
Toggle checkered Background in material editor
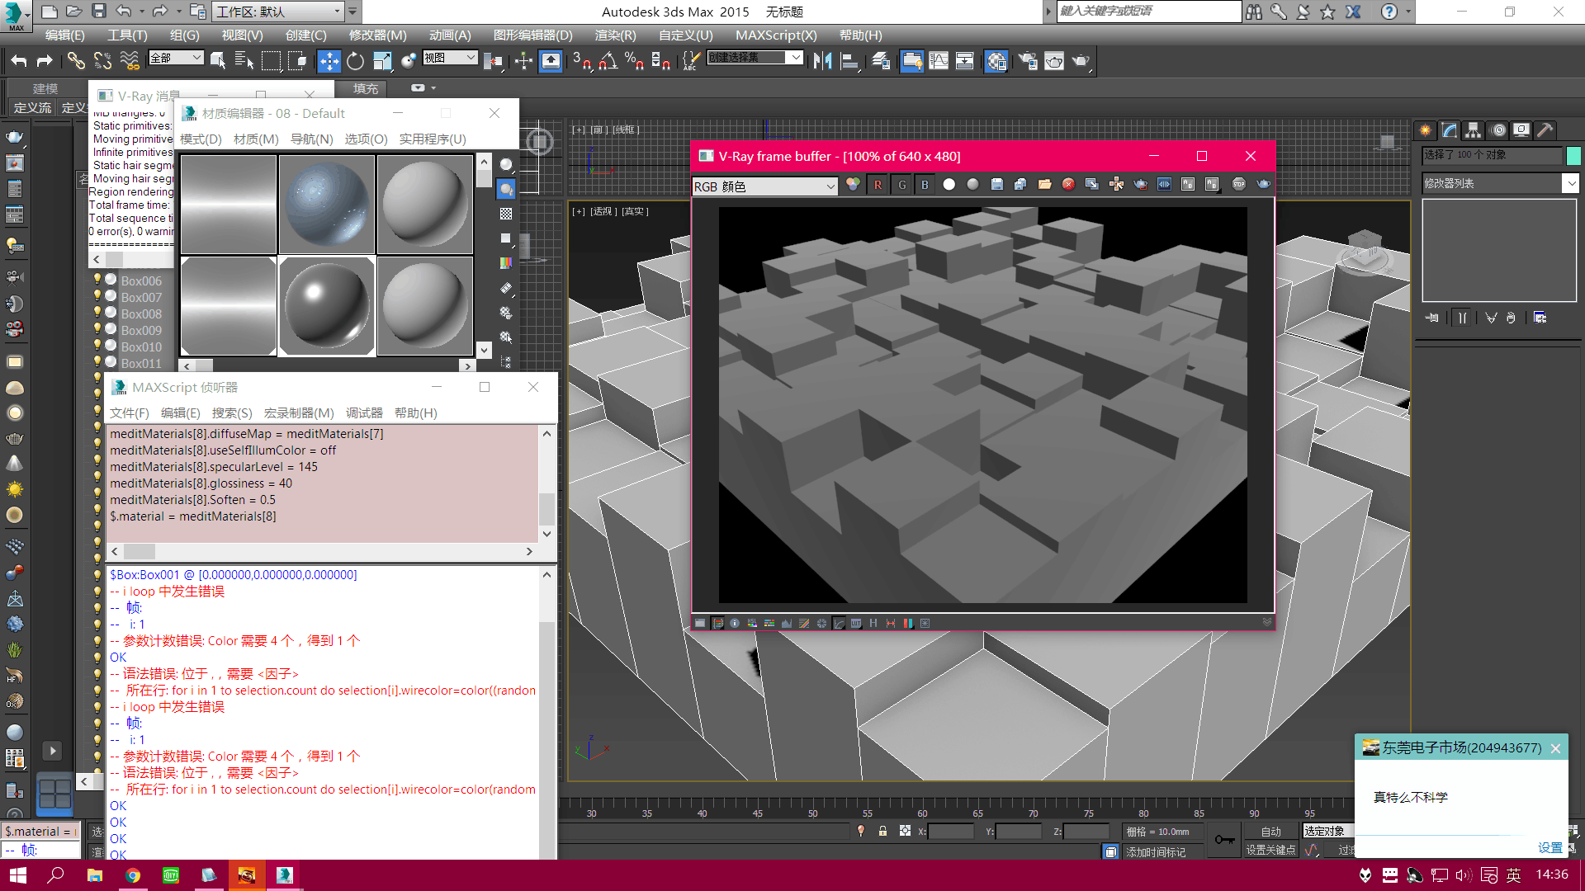point(506,214)
